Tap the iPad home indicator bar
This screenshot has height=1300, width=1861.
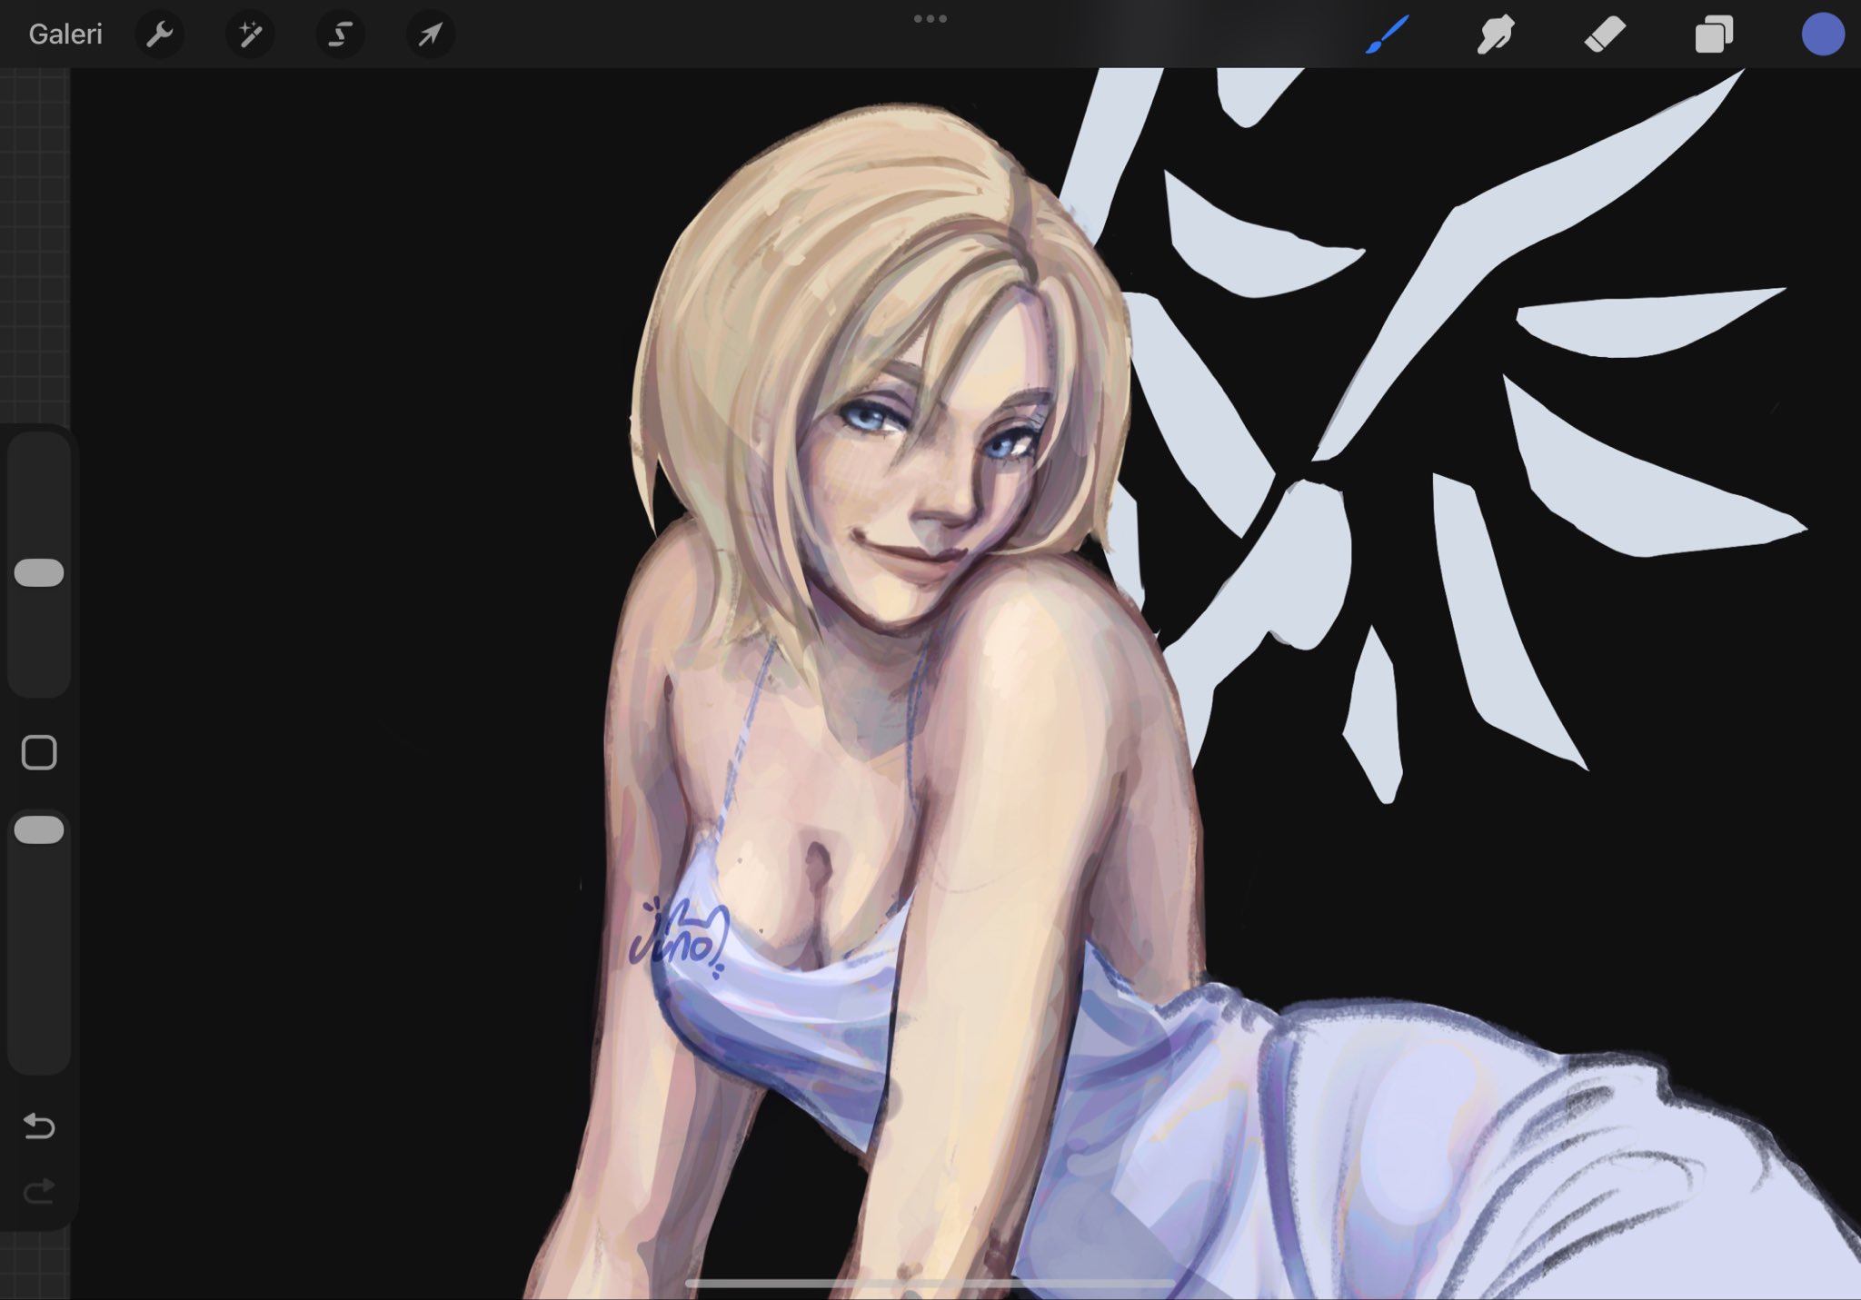tap(930, 1284)
